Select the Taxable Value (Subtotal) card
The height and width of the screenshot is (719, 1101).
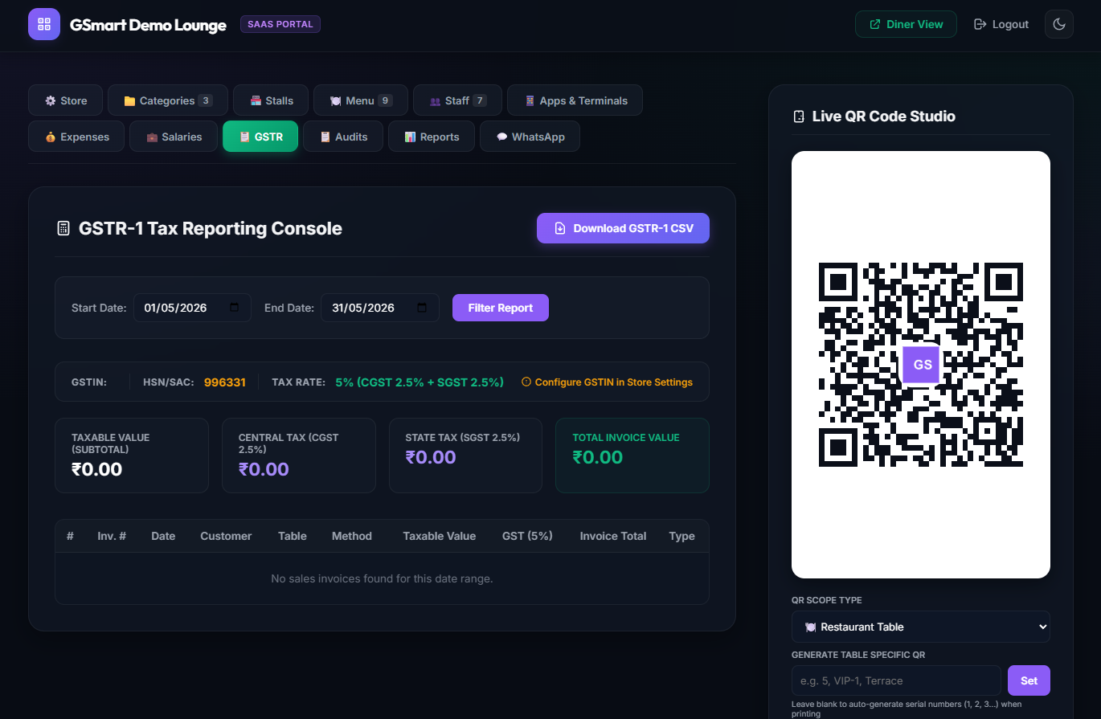pos(132,456)
